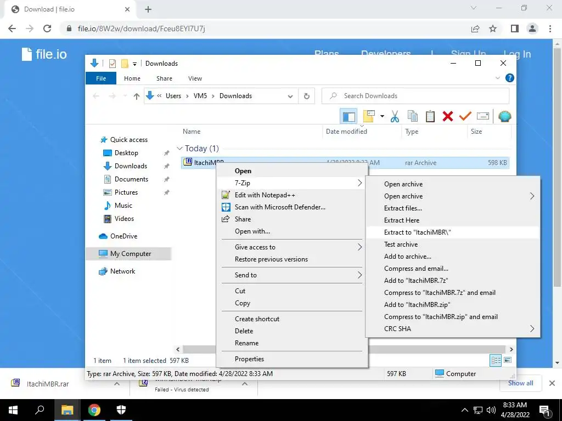562x421 pixels.
Task: Click the shell icon in toolbar
Action: [x=505, y=116]
